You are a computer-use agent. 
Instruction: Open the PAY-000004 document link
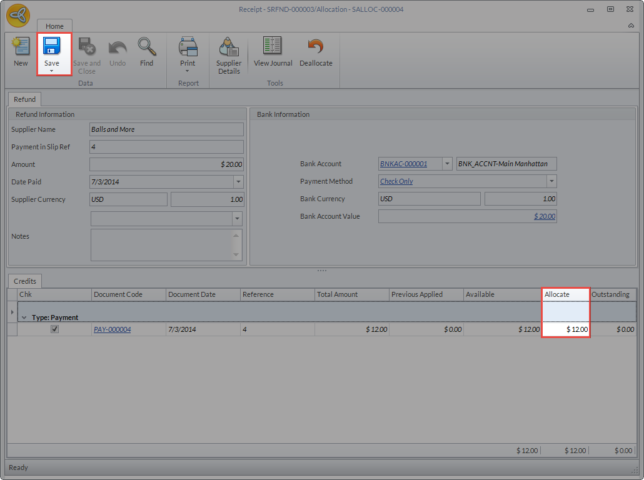click(x=113, y=329)
